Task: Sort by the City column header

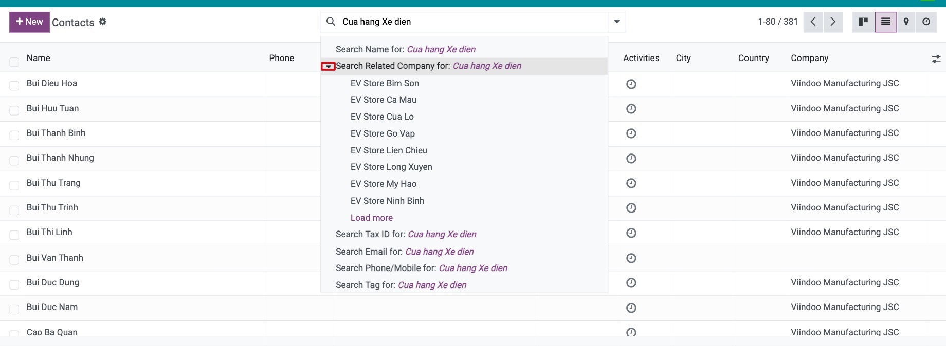Action: 683,58
